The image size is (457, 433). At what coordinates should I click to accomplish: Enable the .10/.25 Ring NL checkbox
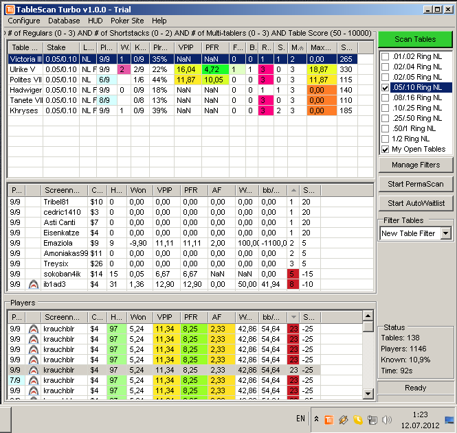click(385, 108)
